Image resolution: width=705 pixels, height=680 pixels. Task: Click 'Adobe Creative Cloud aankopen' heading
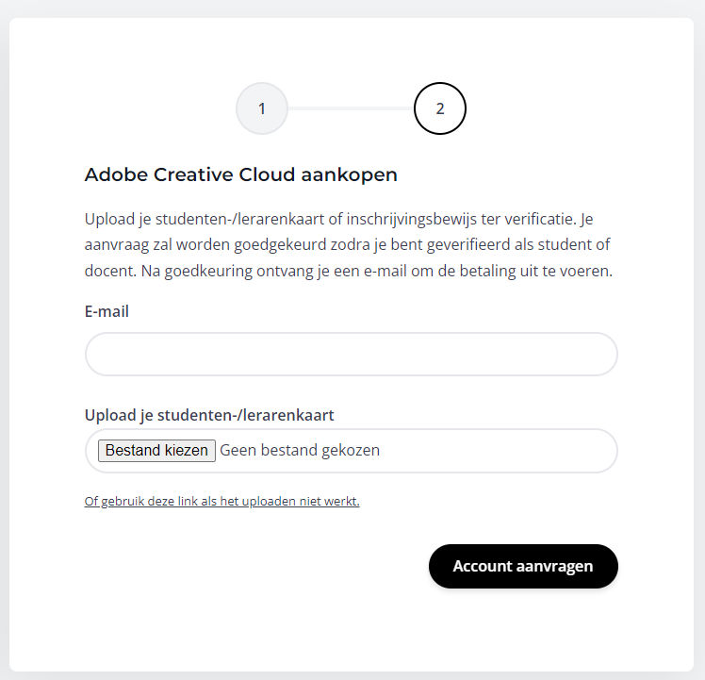pyautogui.click(x=241, y=174)
